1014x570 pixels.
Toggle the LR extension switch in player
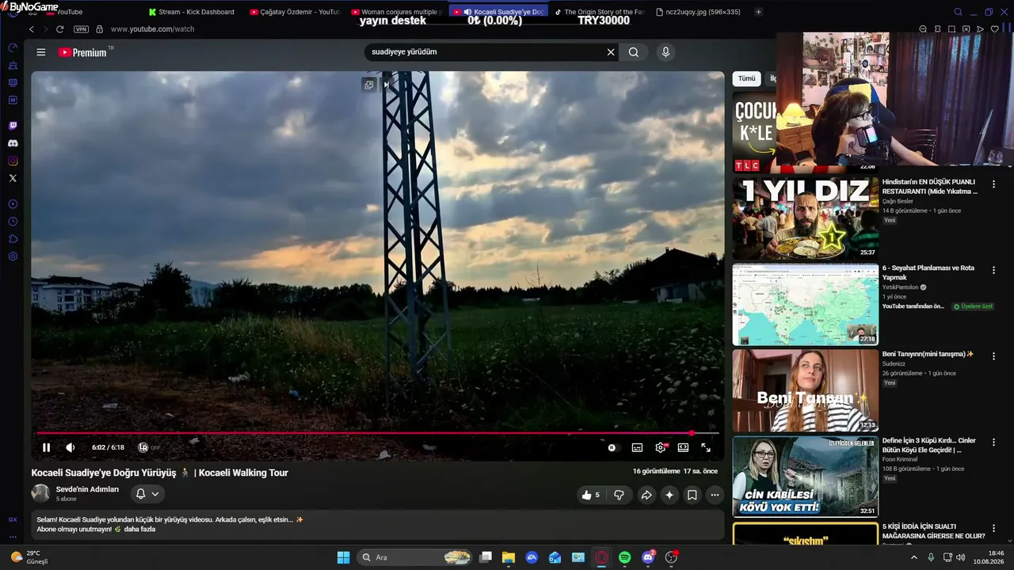click(x=148, y=447)
